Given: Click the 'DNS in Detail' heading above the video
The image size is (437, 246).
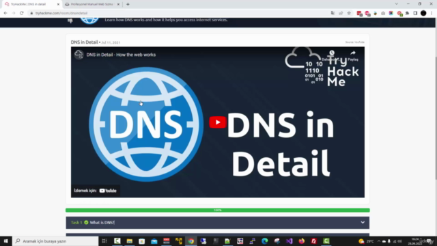Looking at the screenshot, I should point(84,42).
